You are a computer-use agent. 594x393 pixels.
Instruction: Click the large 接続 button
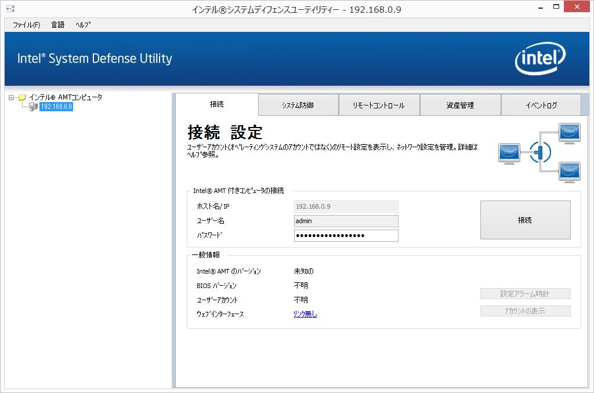(x=525, y=220)
